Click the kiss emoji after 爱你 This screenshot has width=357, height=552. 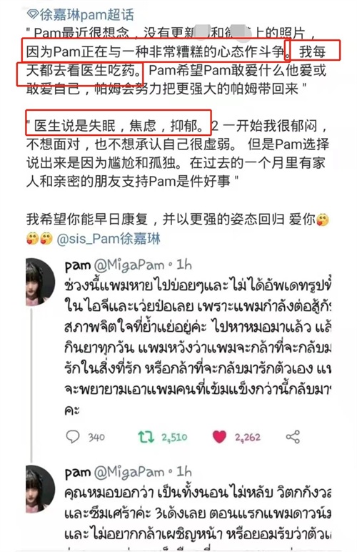pos(323,220)
